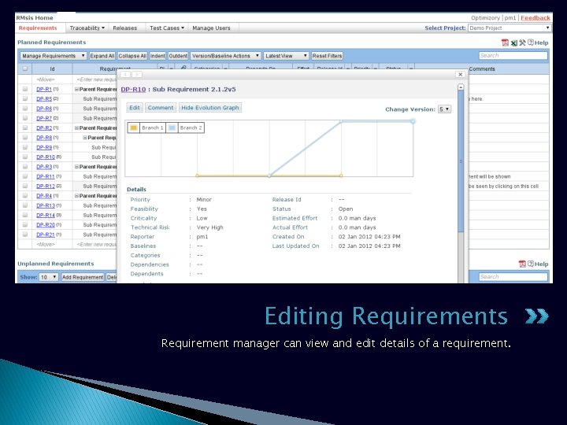
Task: Click the Outdent button
Action: [x=178, y=56]
